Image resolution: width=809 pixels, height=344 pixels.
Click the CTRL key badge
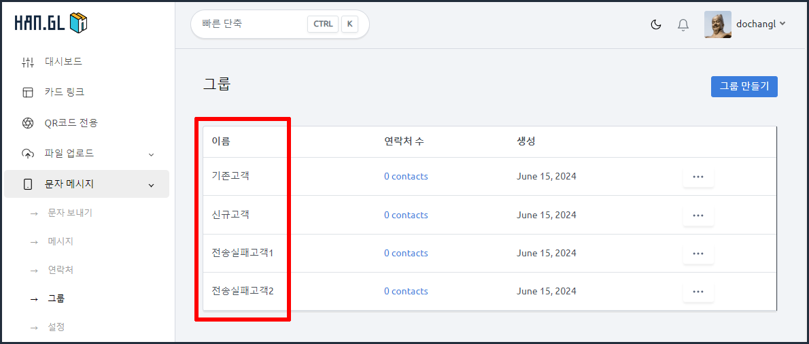(x=323, y=24)
